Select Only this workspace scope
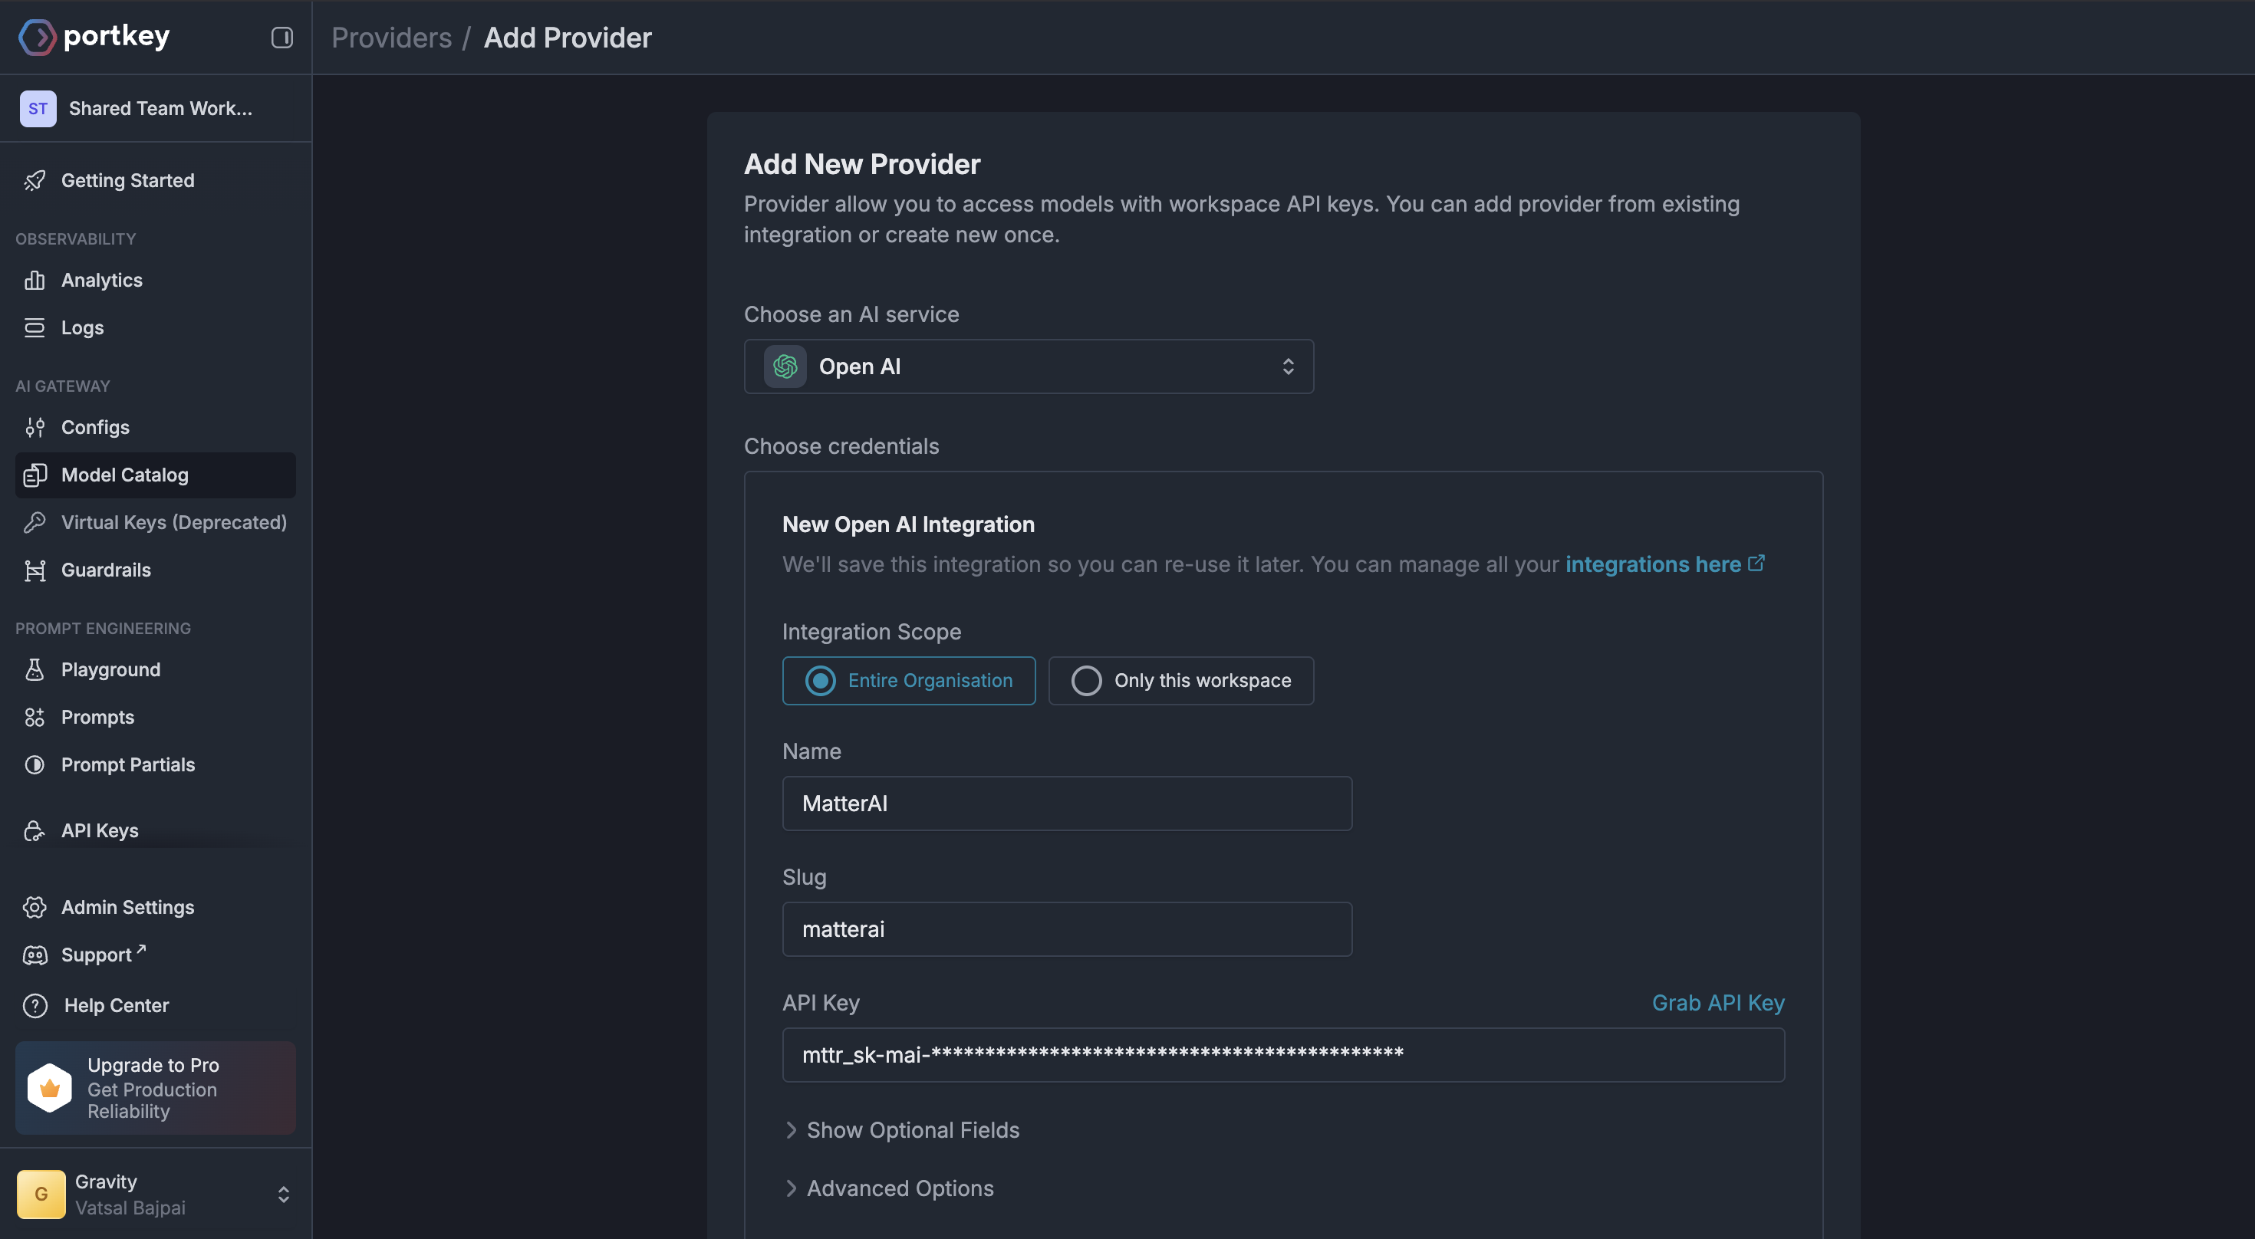This screenshot has width=2255, height=1239. pyautogui.click(x=1181, y=680)
